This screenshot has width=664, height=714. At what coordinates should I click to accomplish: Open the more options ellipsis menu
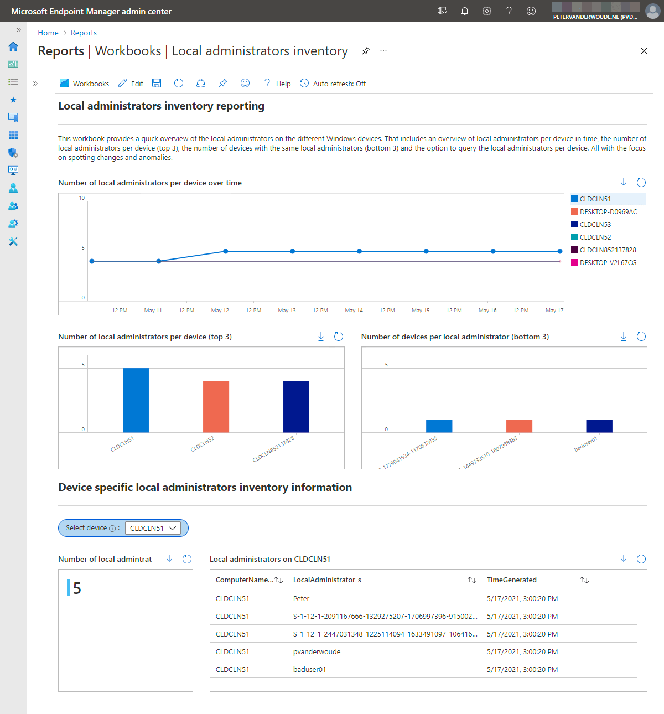coord(383,51)
